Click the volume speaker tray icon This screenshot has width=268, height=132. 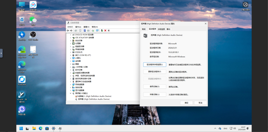[234, 128]
